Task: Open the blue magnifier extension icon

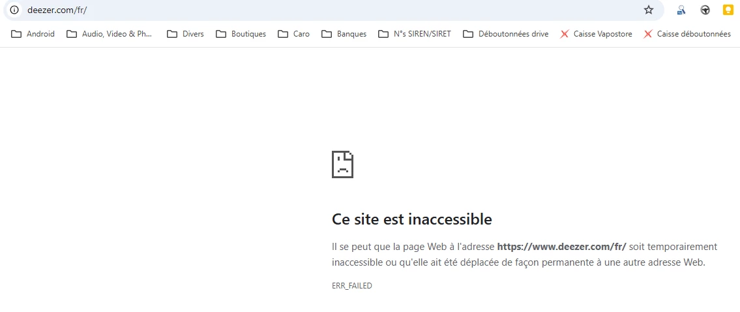Action: click(x=681, y=10)
